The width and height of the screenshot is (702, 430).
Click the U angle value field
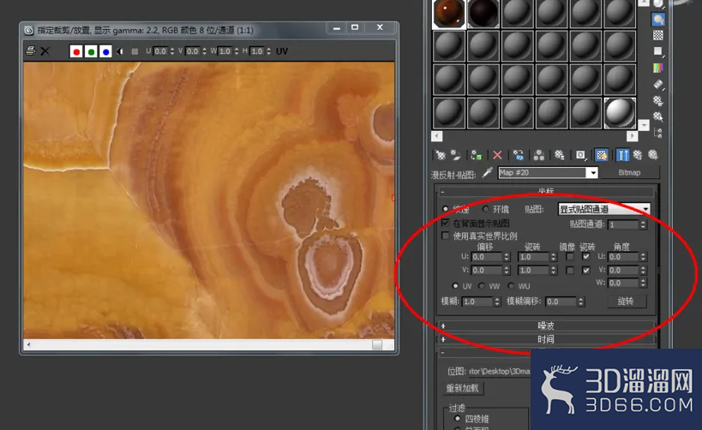point(623,257)
